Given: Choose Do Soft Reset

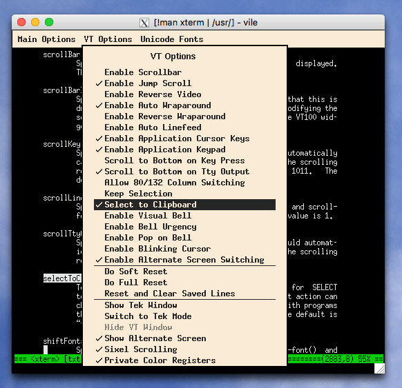Looking at the screenshot, I should [x=184, y=272].
